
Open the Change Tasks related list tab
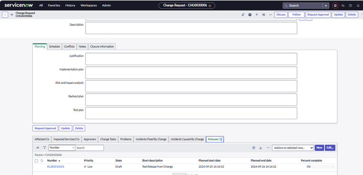(x=108, y=139)
